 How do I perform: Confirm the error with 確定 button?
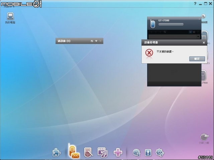click(x=197, y=59)
